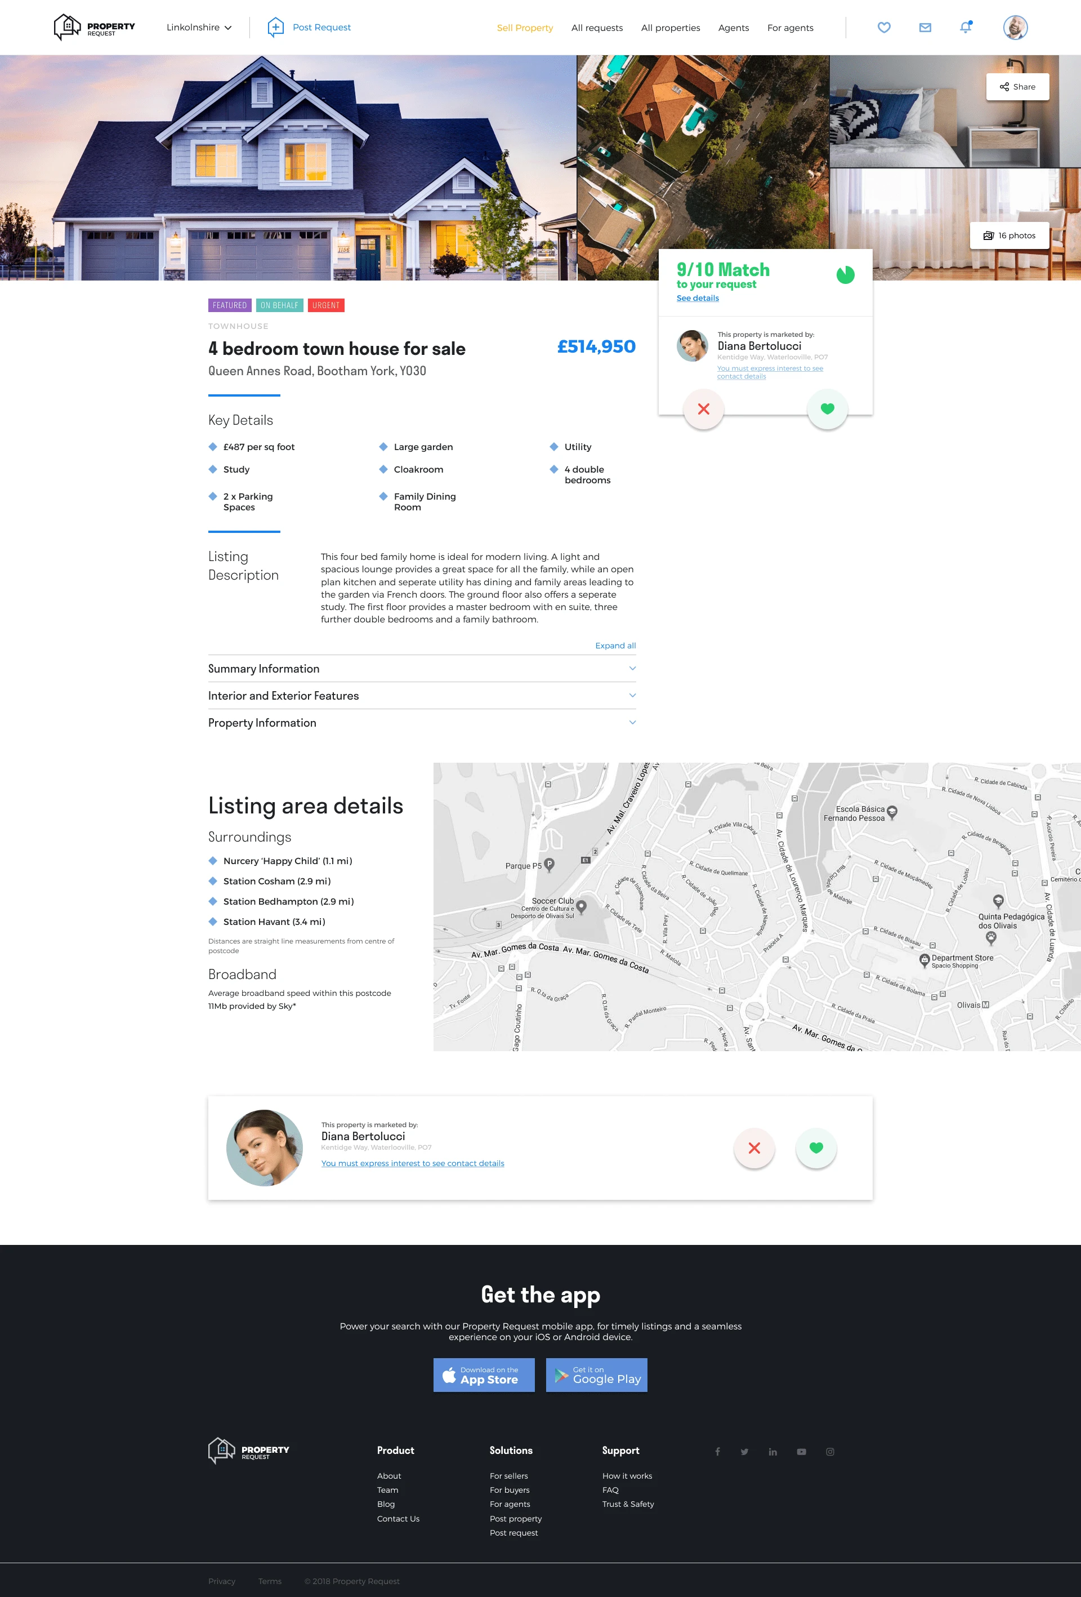
Task: Click the green match progress pie indicator
Action: click(x=846, y=275)
